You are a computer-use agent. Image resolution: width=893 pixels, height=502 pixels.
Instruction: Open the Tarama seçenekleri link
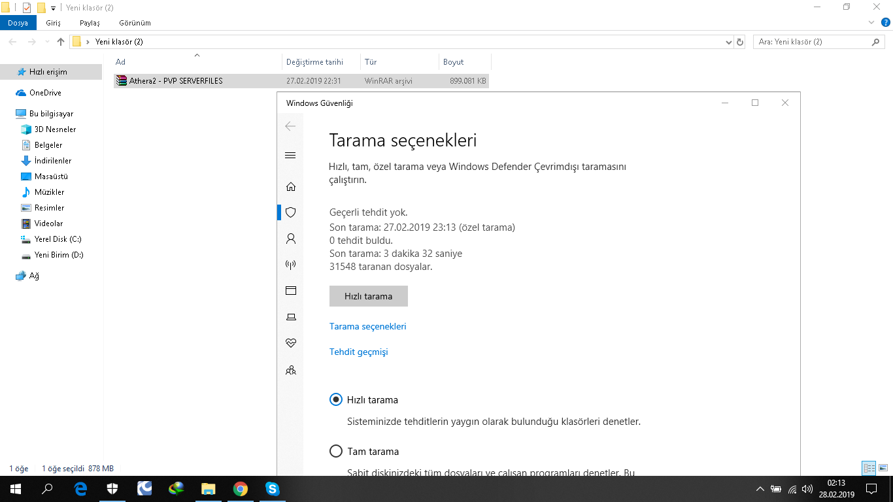[x=368, y=326]
